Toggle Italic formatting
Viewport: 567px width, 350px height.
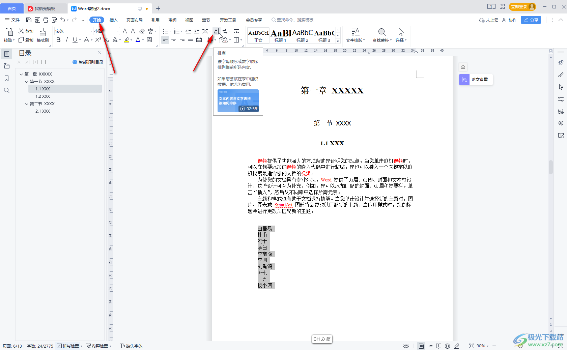(x=66, y=40)
